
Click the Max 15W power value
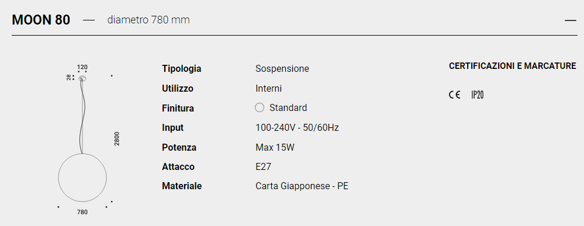[x=275, y=147]
